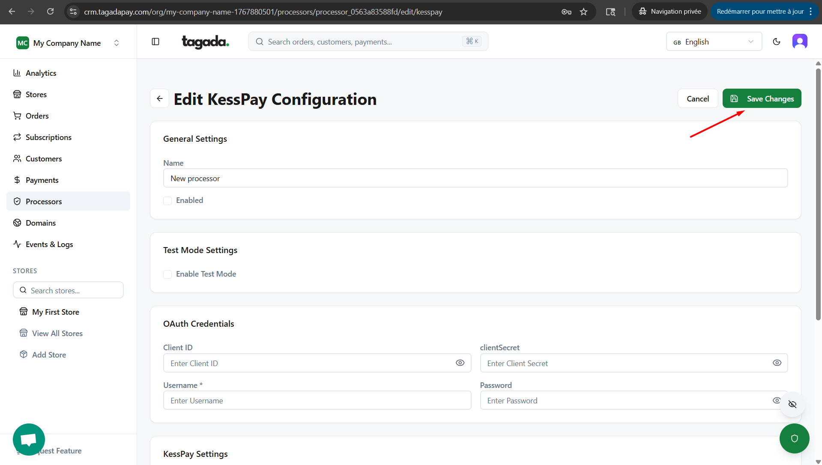
Task: Check the Enable Test Mode box
Action: click(x=167, y=274)
